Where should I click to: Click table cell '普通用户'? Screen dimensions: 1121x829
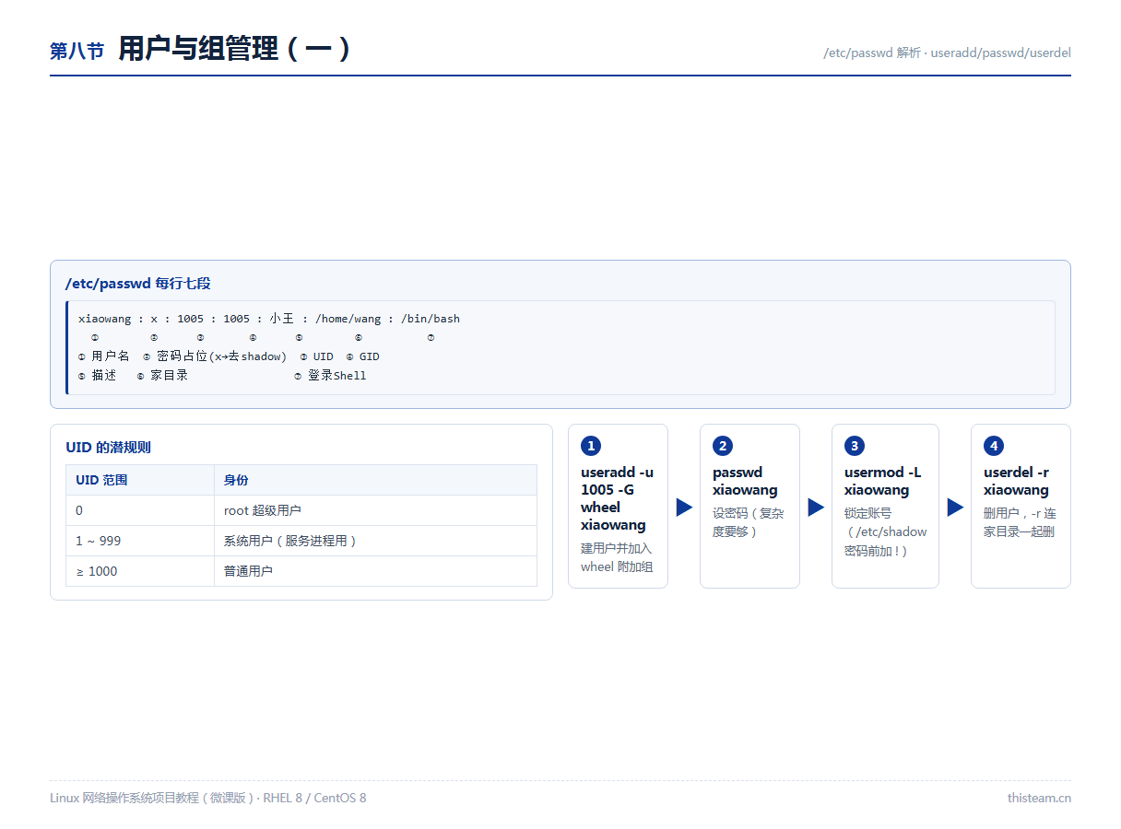tap(375, 571)
